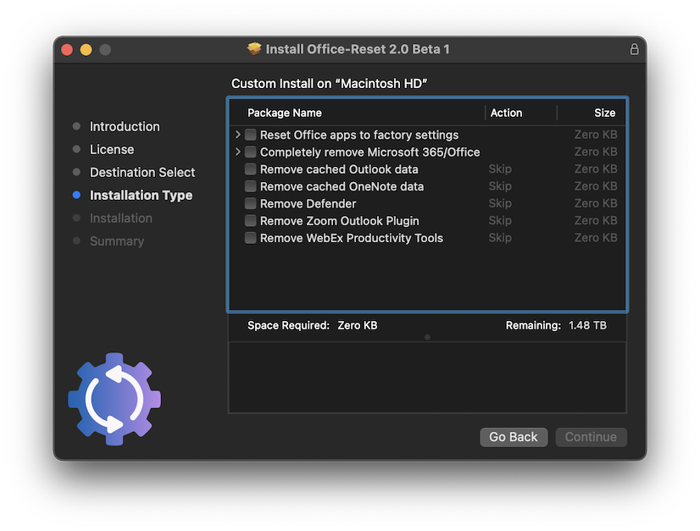Click the lock icon in the title bar
700x531 pixels.
[x=634, y=49]
